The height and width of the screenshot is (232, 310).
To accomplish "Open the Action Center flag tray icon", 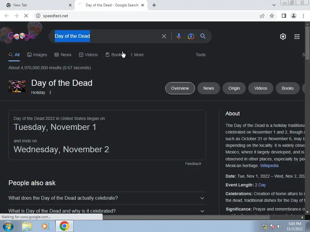I will click(x=272, y=226).
